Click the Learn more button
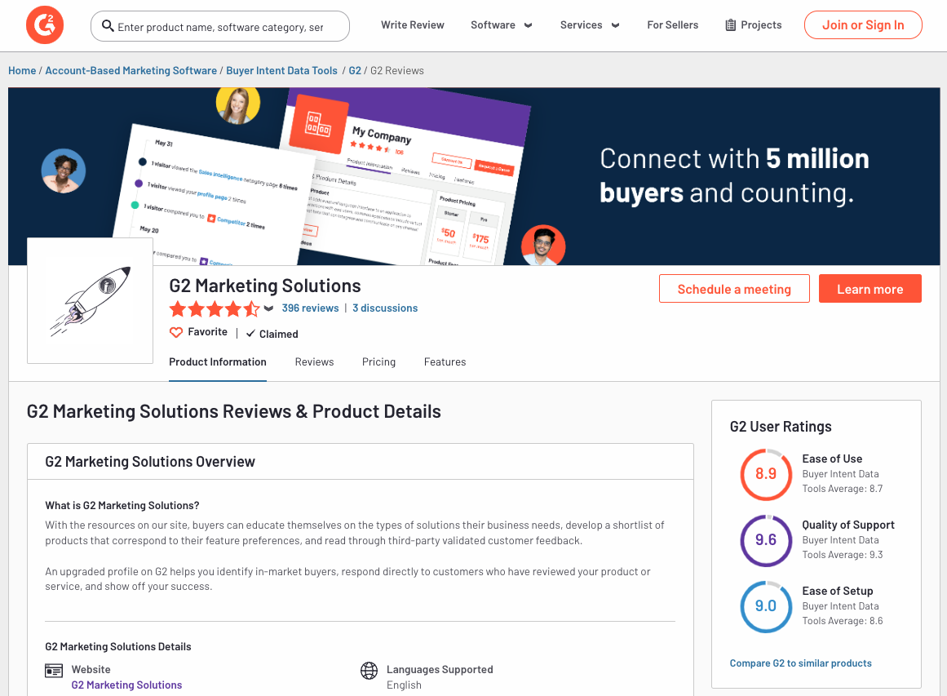This screenshot has width=947, height=696. point(870,289)
